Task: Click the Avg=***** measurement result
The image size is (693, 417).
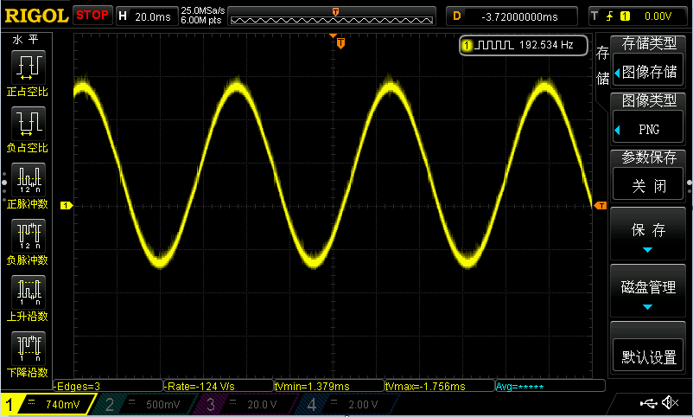Action: coord(550,386)
